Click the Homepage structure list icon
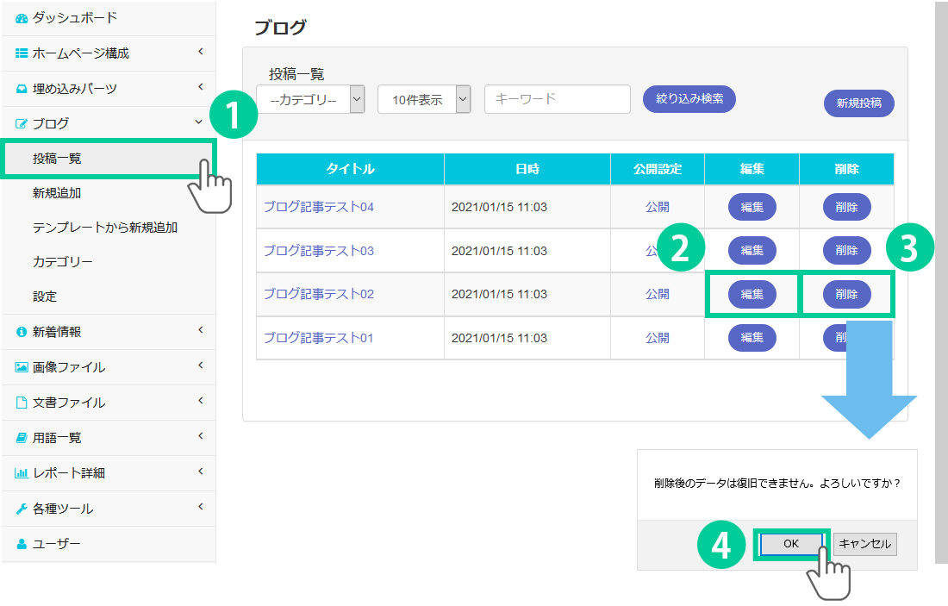 (22, 53)
